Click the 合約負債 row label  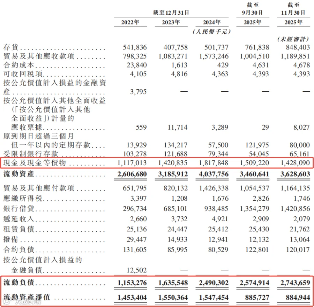tap(19, 250)
